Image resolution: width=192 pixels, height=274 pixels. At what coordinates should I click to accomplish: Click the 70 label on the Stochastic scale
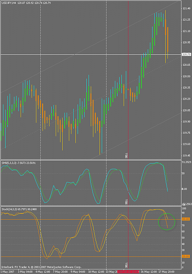(183, 225)
